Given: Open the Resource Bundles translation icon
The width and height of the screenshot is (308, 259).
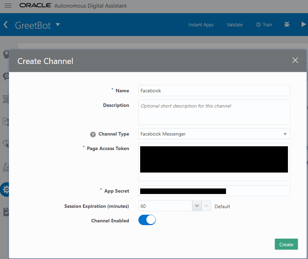Looking at the screenshot, I should [6, 122].
